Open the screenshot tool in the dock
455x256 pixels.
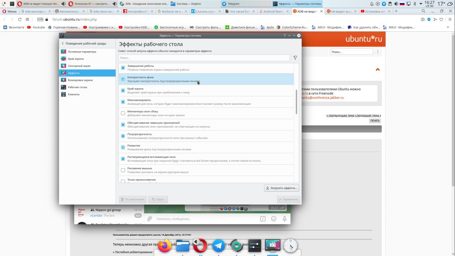pyautogui.click(x=273, y=246)
